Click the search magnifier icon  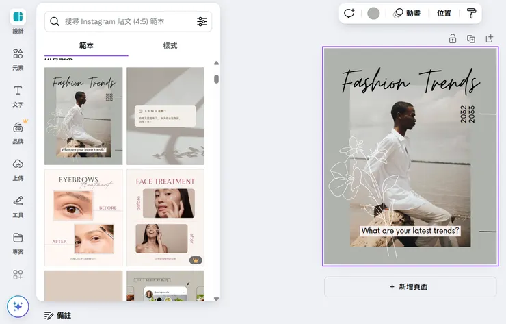(x=55, y=22)
